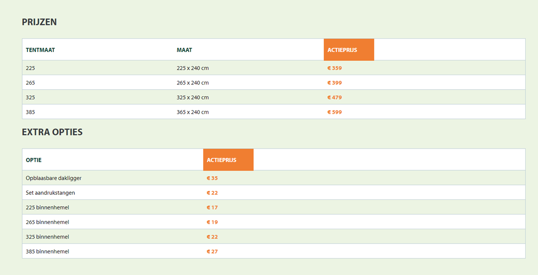Click the EXTRA OPTIES heading
The width and height of the screenshot is (538, 275).
point(52,132)
